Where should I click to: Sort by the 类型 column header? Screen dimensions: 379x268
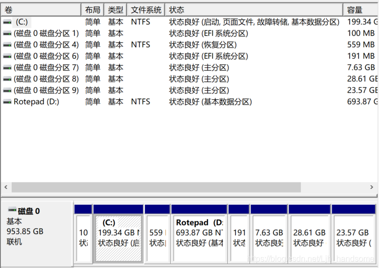pyautogui.click(x=116, y=10)
